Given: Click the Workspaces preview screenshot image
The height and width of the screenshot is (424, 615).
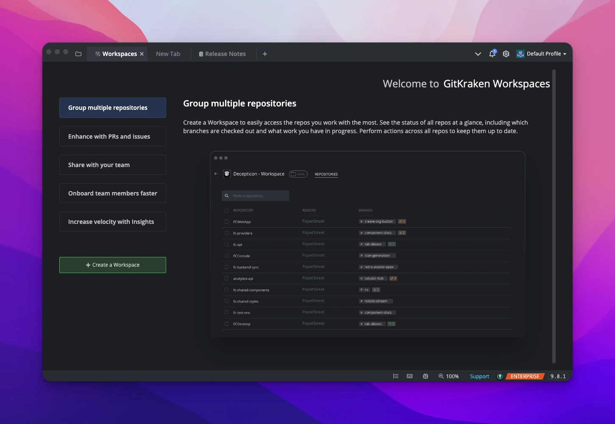Looking at the screenshot, I should click(x=367, y=244).
